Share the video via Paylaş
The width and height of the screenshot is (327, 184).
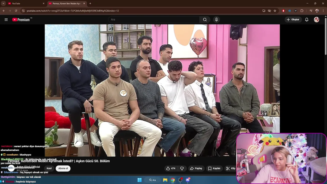[196, 168]
